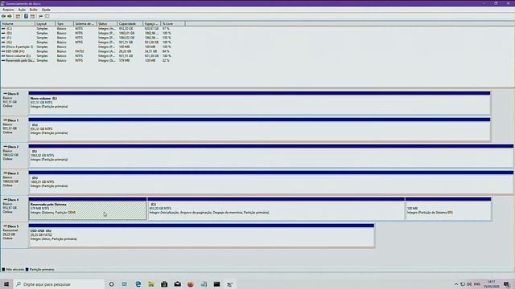Open the Ajuda menu
515x289 pixels.
pyautogui.click(x=46, y=10)
